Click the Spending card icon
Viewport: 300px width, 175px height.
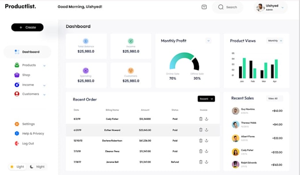[x=86, y=71]
